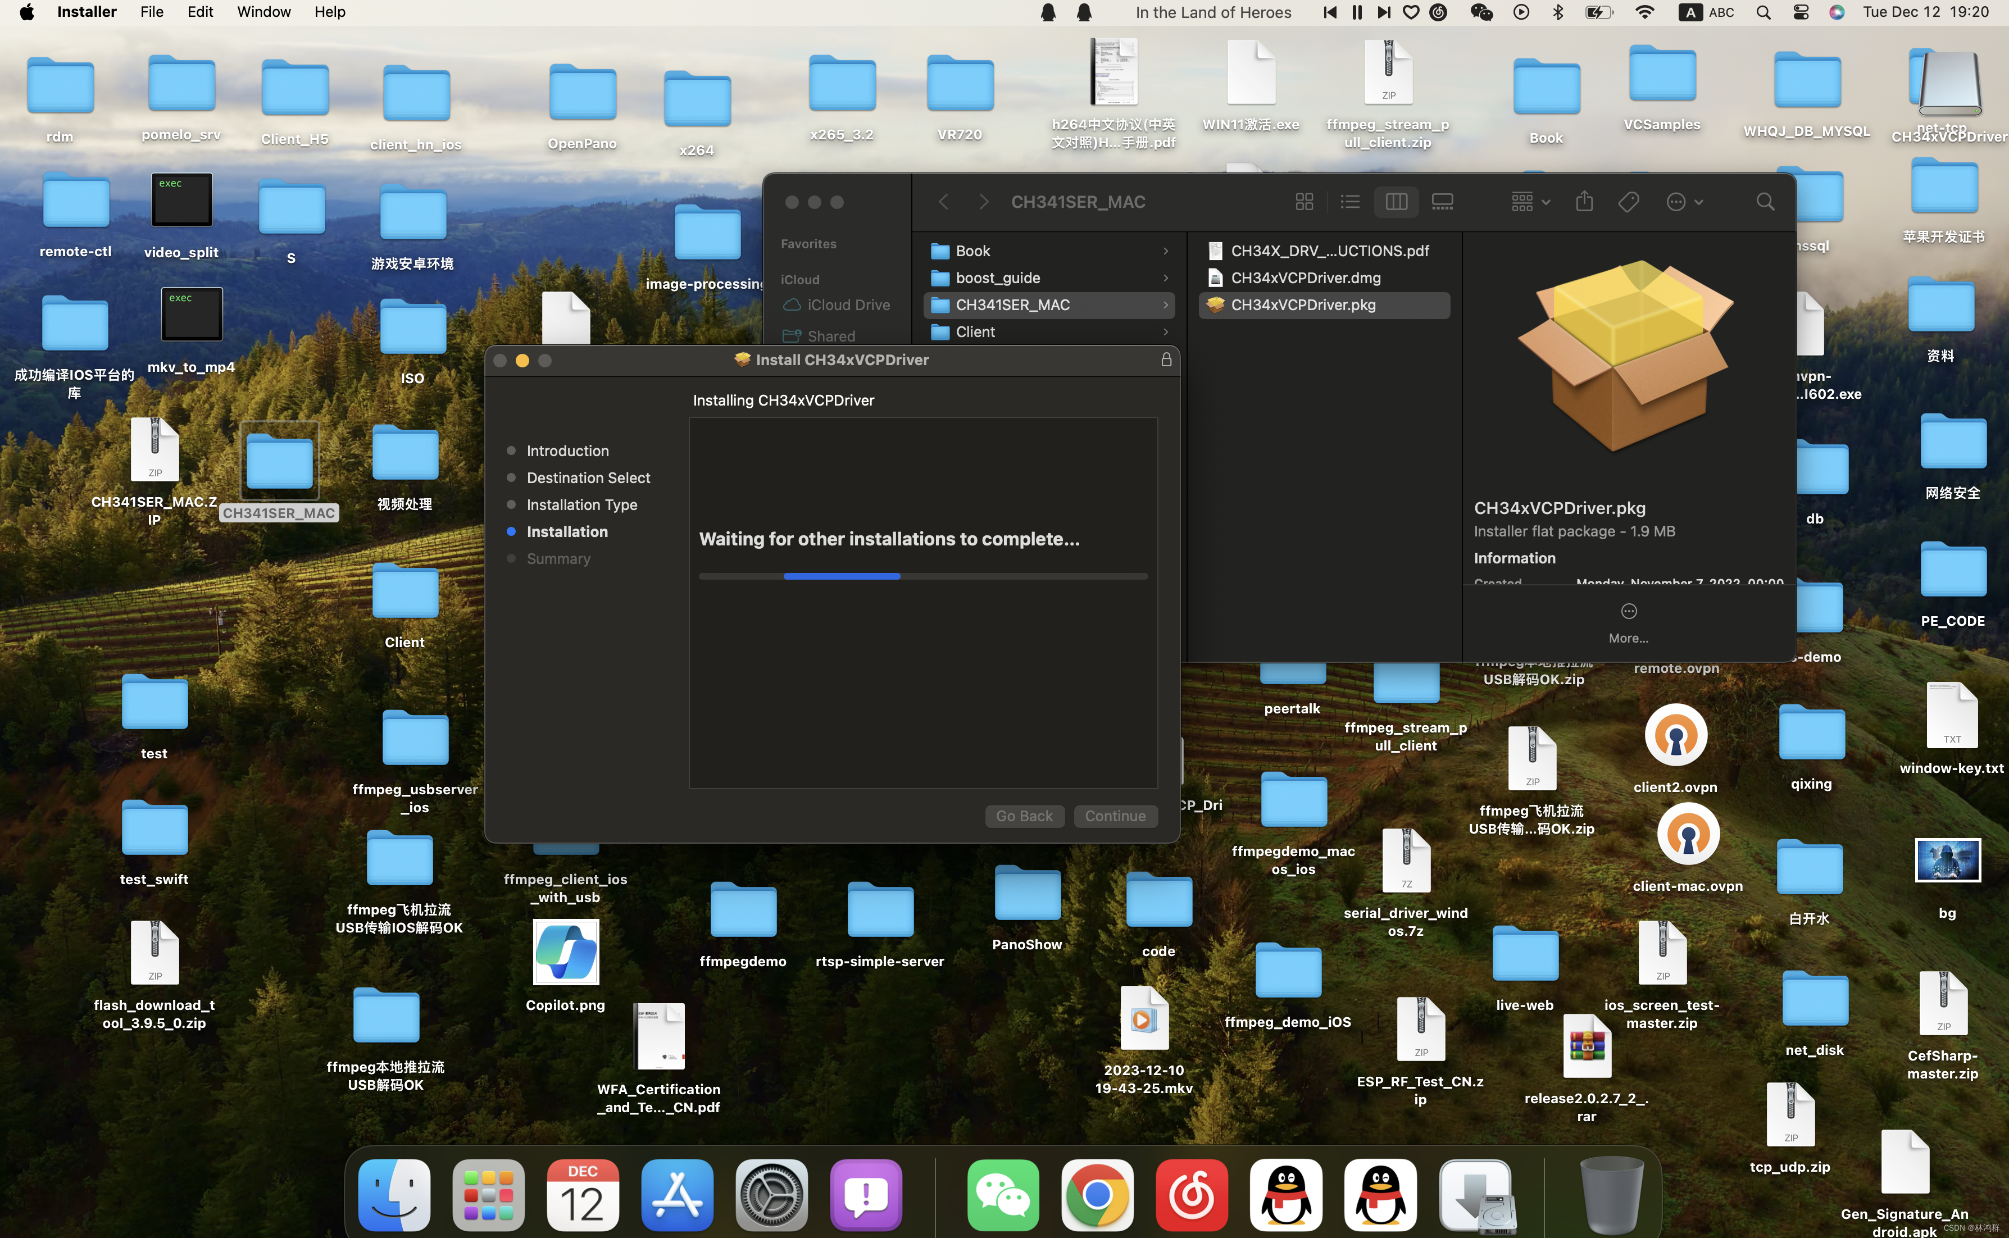Open Google Chrome from the Dock
Viewport: 2009px width, 1238px height.
[x=1097, y=1195]
